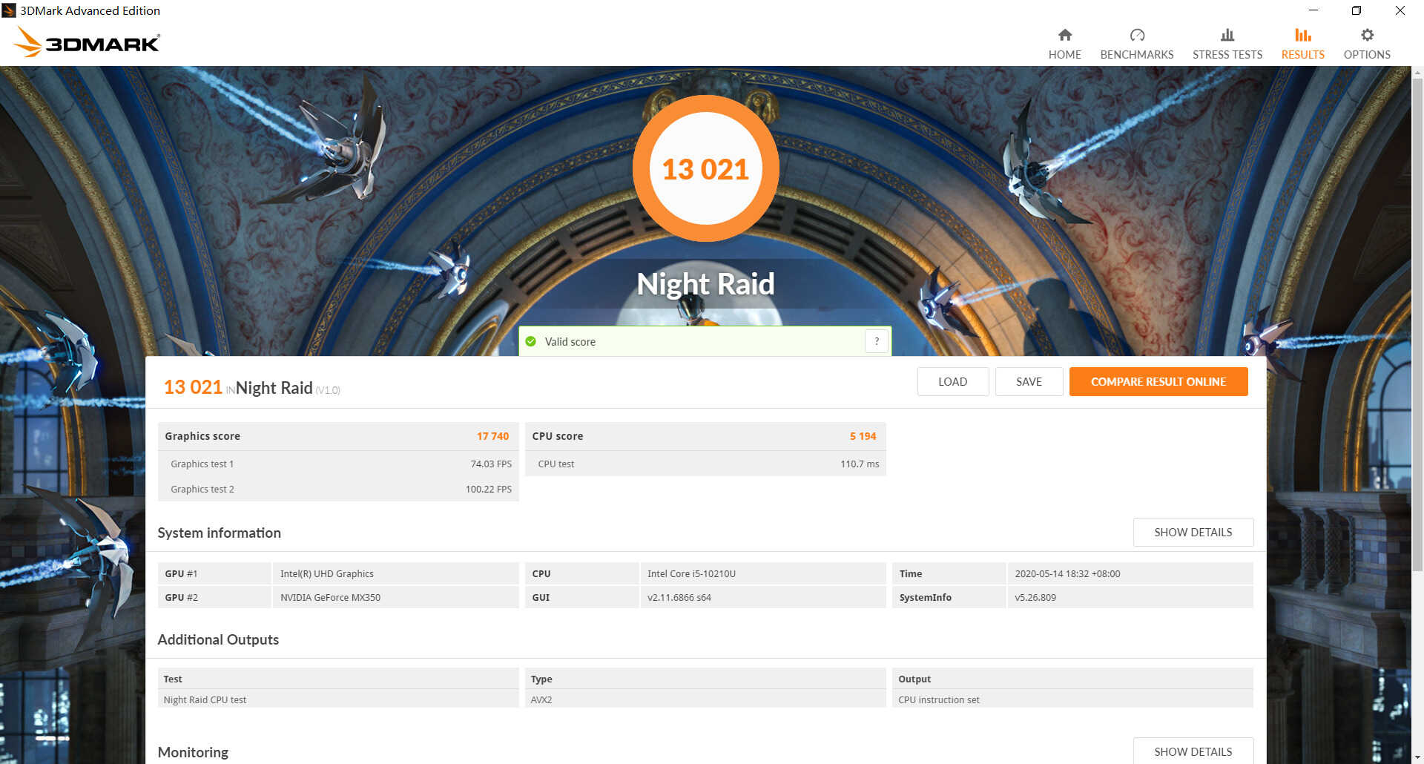This screenshot has width=1424, height=764.
Task: Open the Stress Tests chart icon
Action: 1227,35
